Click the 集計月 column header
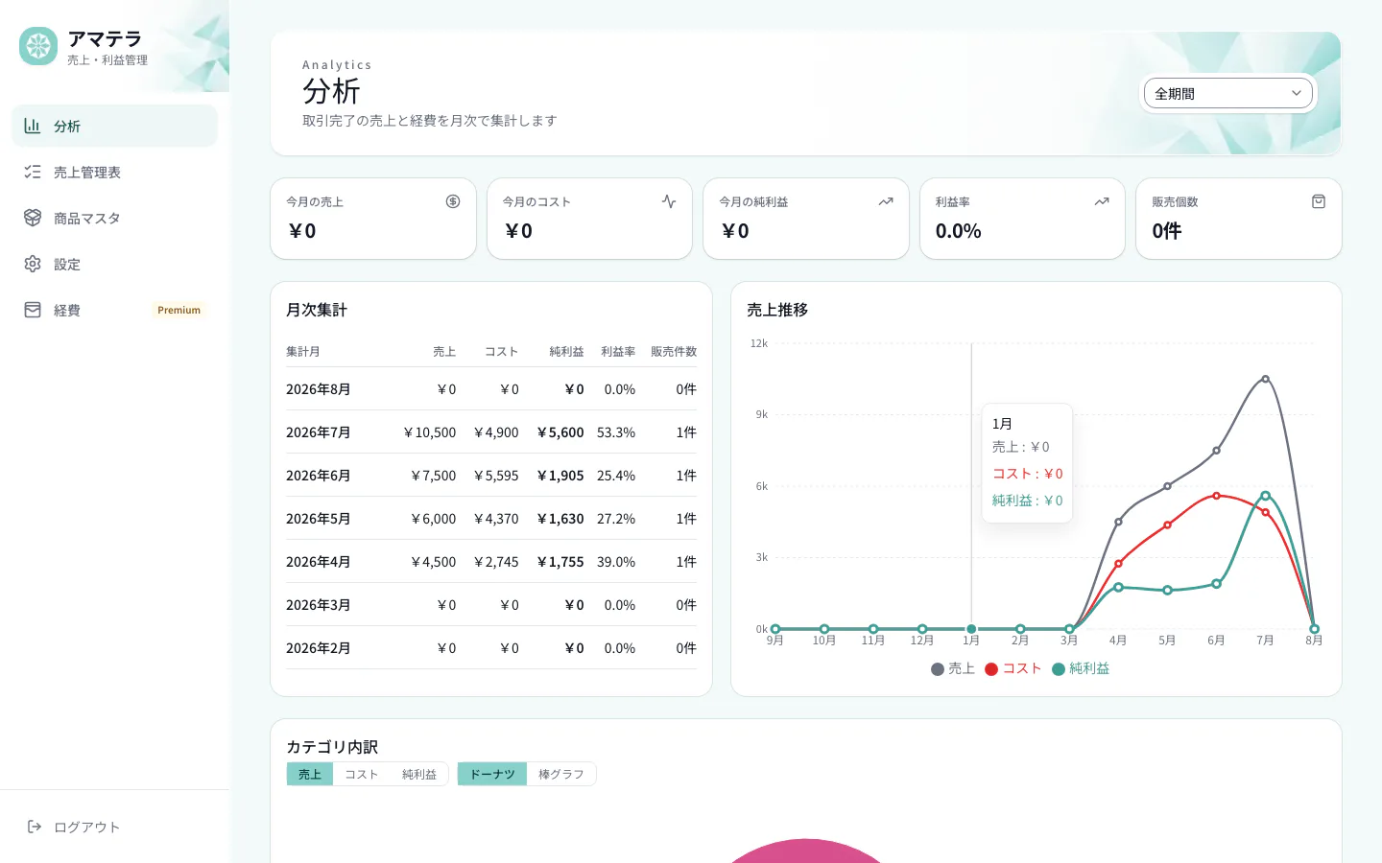1382x863 pixels. (x=303, y=352)
